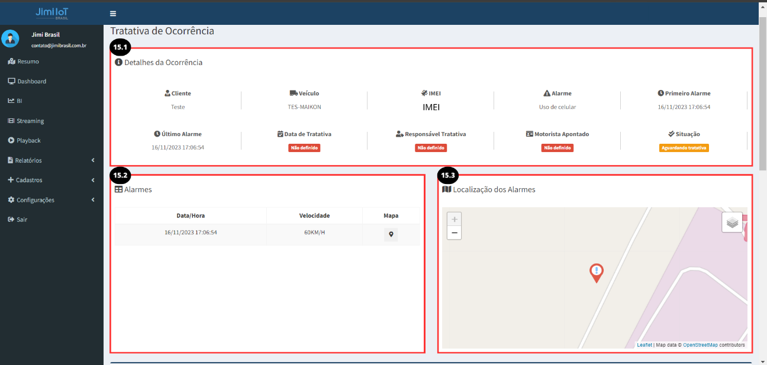Click the Tratativa de Ocorrência page title
This screenshot has height=365, width=767.
[162, 31]
